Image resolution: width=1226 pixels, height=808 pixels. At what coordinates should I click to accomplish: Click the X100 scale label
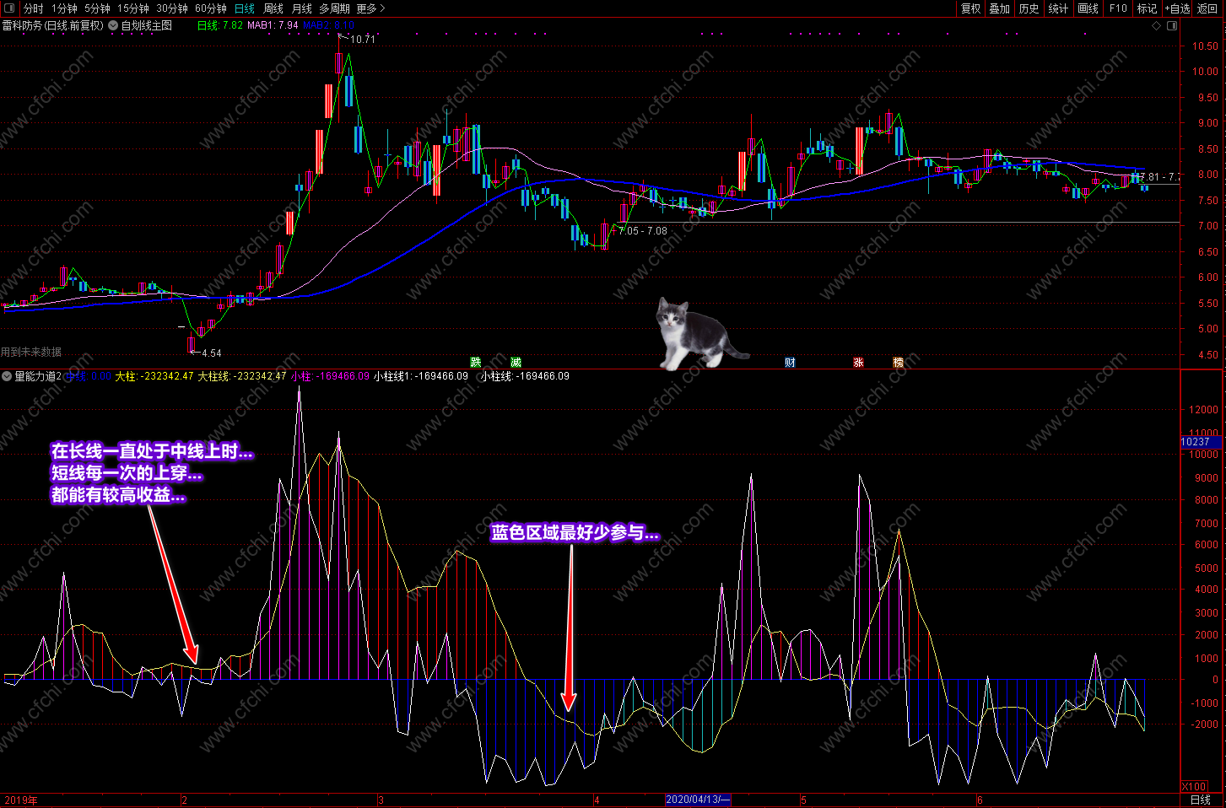1194,787
